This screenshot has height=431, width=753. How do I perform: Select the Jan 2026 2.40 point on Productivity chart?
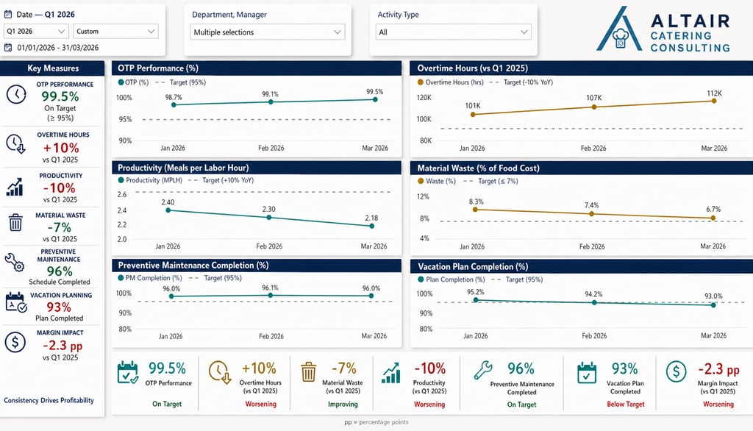click(x=168, y=210)
